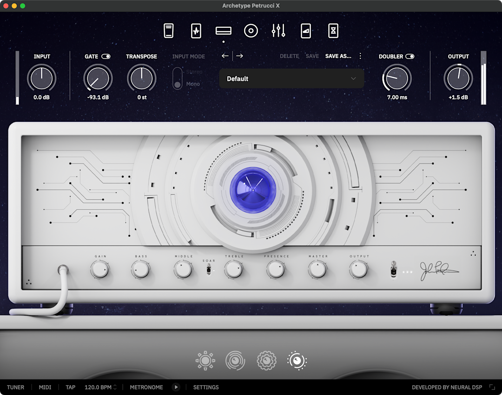Go to next preset arrow

pos(239,56)
